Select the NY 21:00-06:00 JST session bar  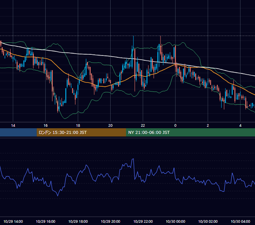pos(190,132)
